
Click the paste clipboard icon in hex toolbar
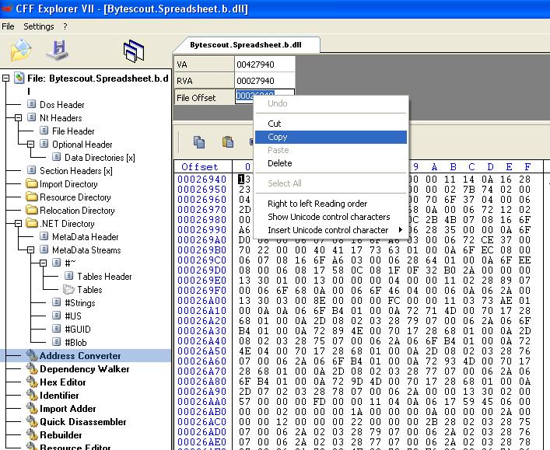[228, 142]
